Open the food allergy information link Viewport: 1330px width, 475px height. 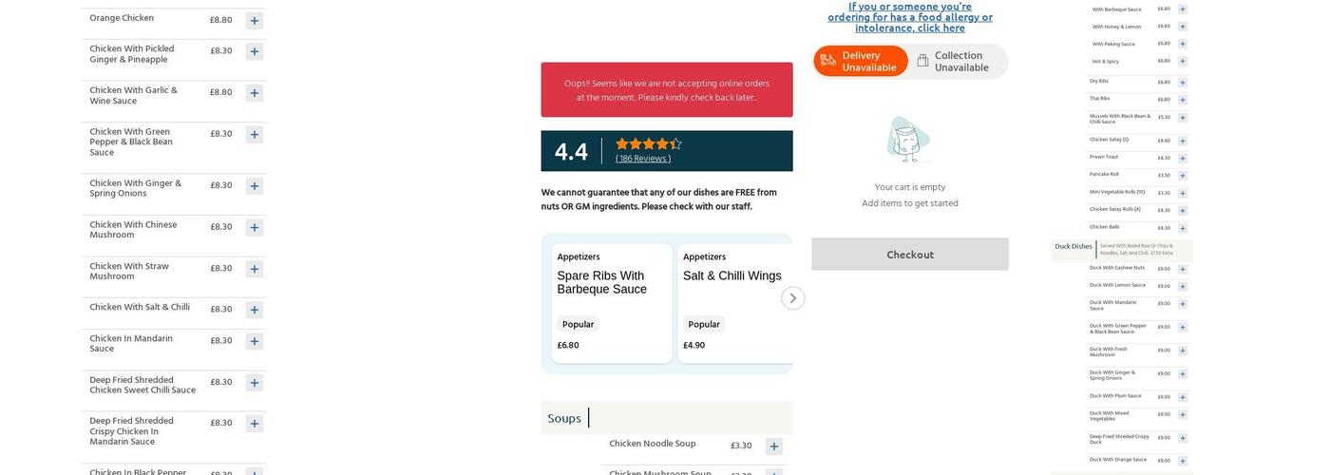coord(910,17)
